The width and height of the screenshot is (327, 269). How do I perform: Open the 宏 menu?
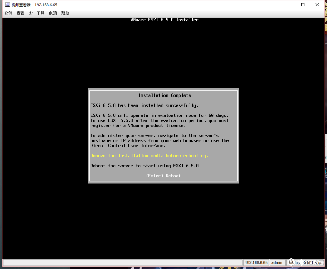(31, 13)
